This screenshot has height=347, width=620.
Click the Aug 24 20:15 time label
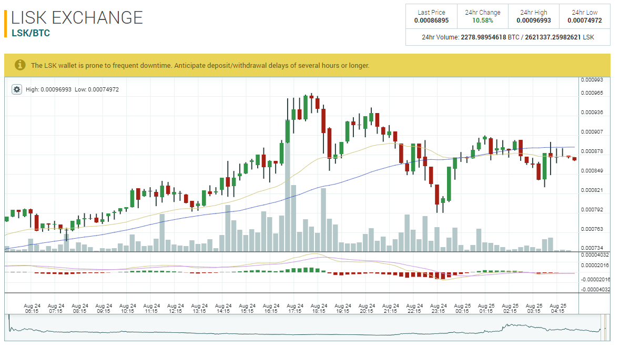tap(367, 309)
